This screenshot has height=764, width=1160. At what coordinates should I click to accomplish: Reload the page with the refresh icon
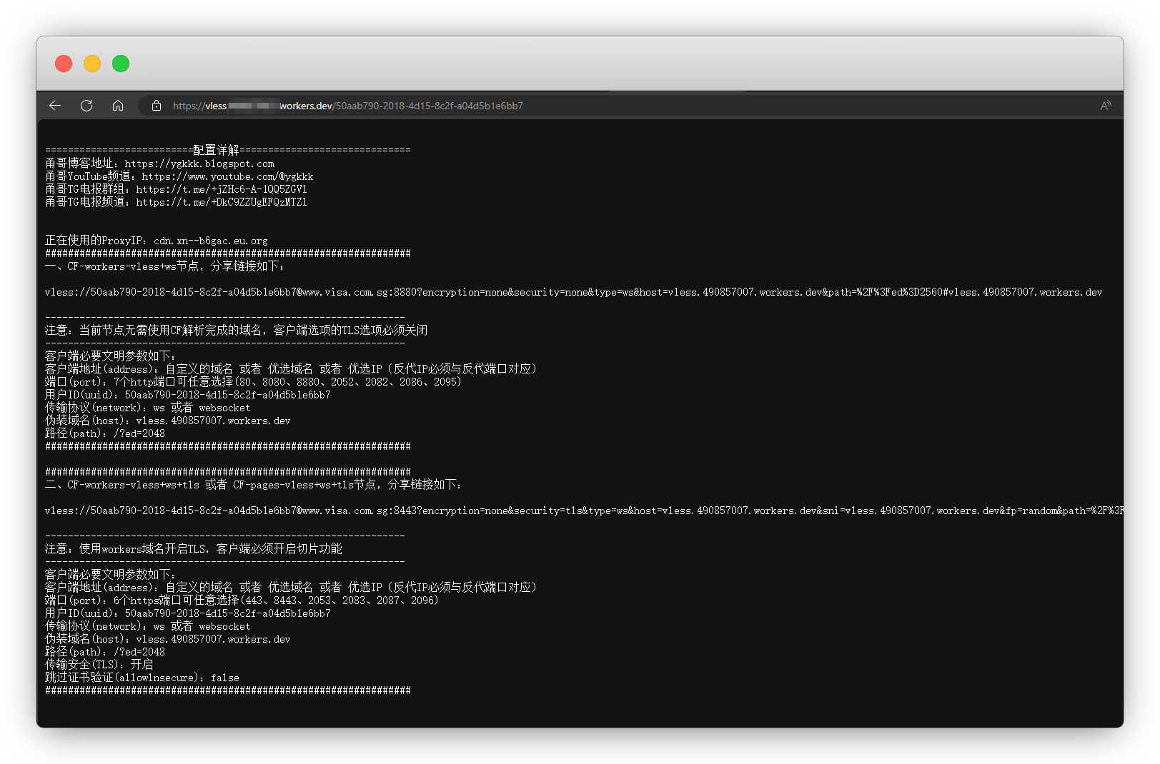click(86, 106)
